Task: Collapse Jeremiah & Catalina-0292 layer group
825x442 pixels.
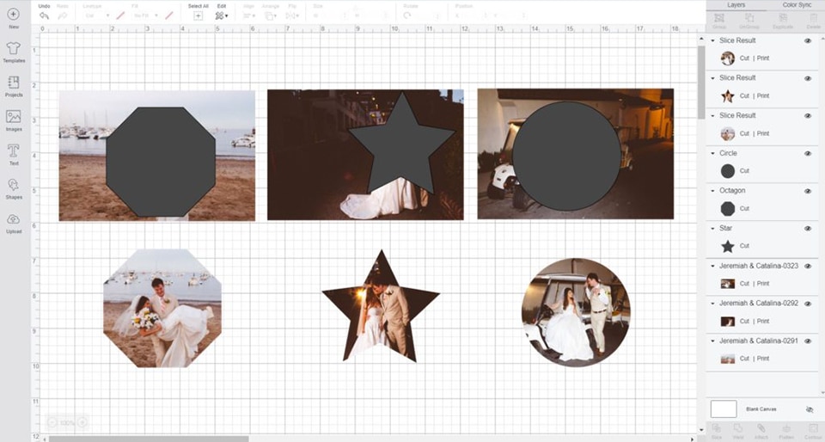Action: pyautogui.click(x=713, y=304)
